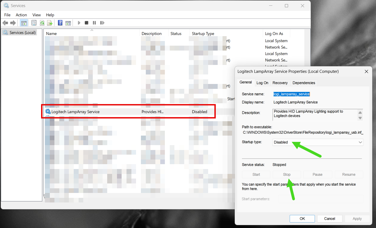The height and width of the screenshot is (228, 376).
Task: Switch to the Recovery tab
Action: tap(280, 83)
